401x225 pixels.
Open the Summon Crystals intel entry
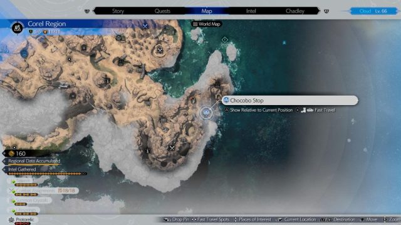pyautogui.click(x=30, y=201)
